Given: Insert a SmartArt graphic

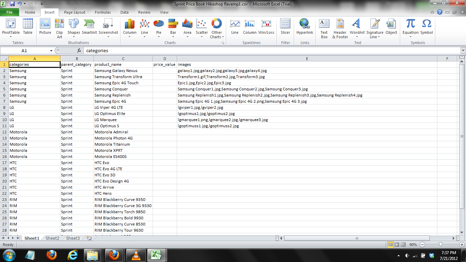Looking at the screenshot, I should [89, 27].
